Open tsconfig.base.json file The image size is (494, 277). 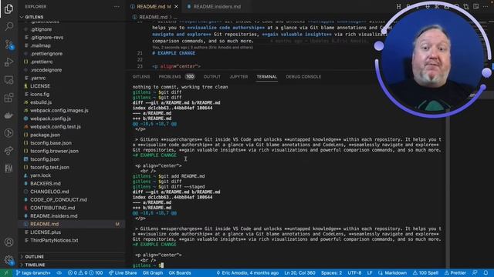coord(51,143)
